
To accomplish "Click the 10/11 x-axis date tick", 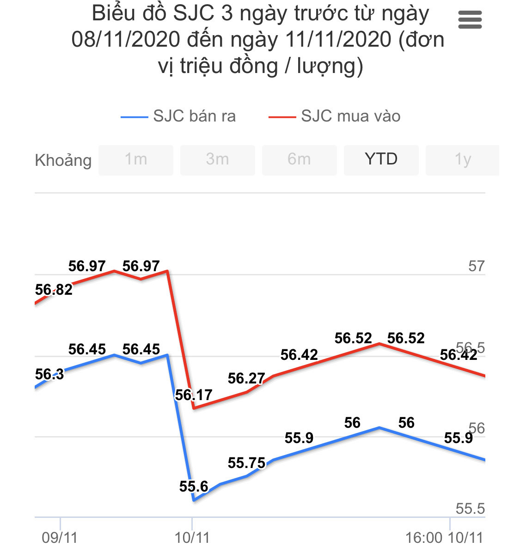I will tap(192, 537).
